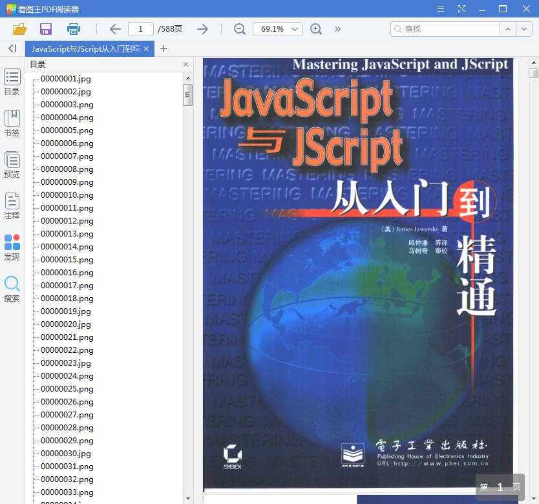Print the PDF using the printer icon
The image size is (539, 504).
click(73, 29)
